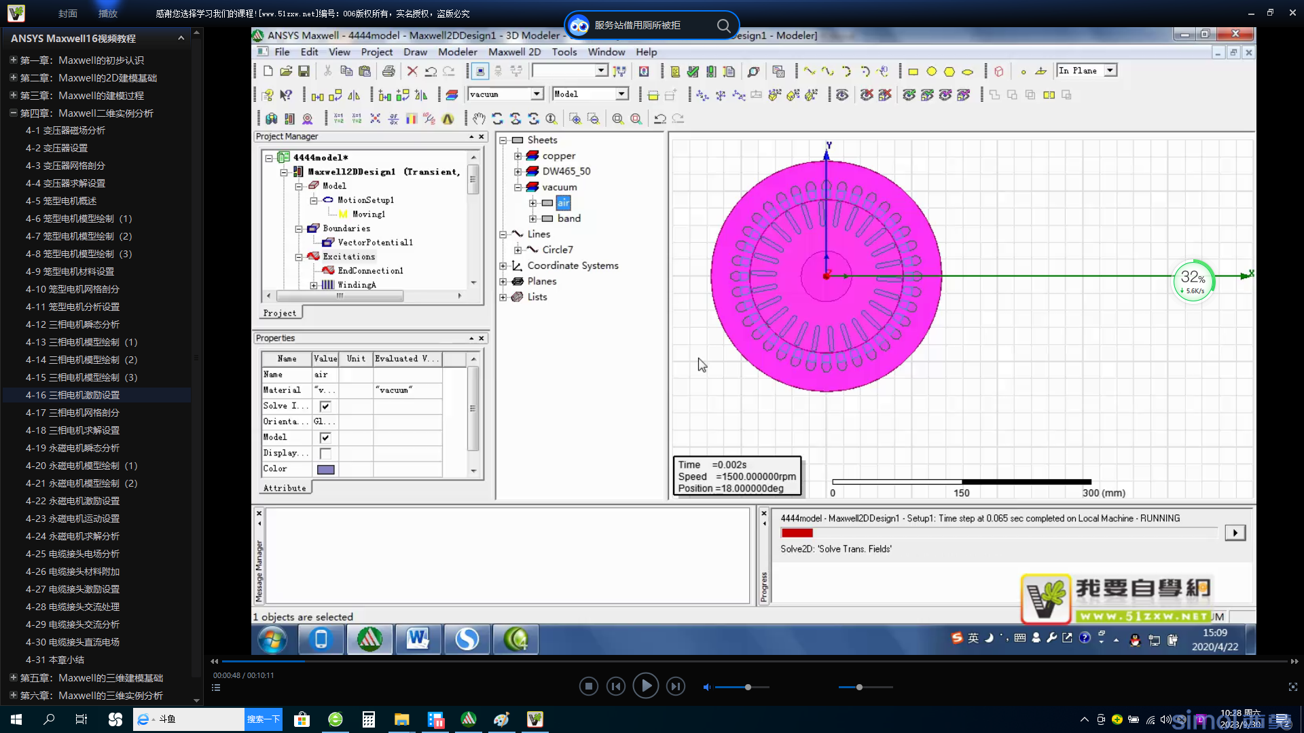The image size is (1304, 733).
Task: Click the video playback progress bar
Action: tap(754, 661)
